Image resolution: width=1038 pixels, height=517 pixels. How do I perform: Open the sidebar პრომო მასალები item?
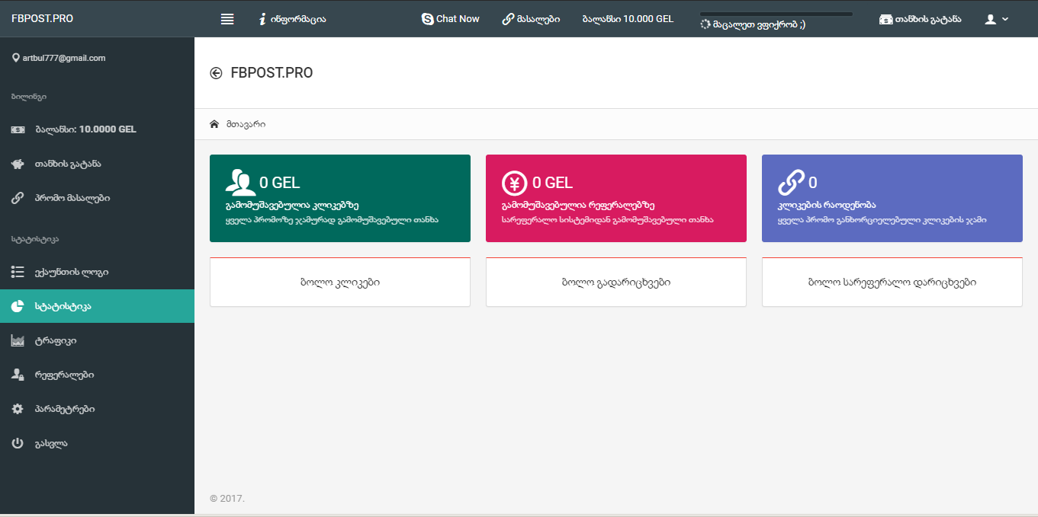[97, 198]
